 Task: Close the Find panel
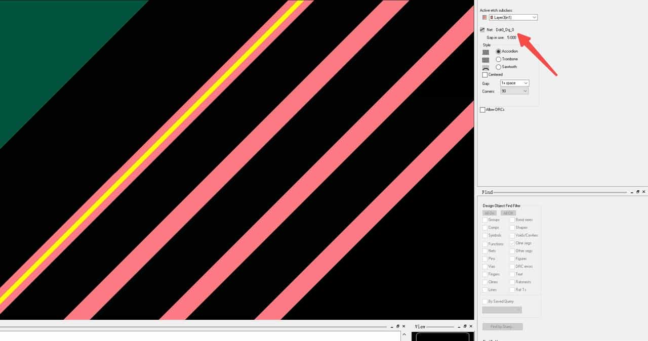pyautogui.click(x=644, y=192)
